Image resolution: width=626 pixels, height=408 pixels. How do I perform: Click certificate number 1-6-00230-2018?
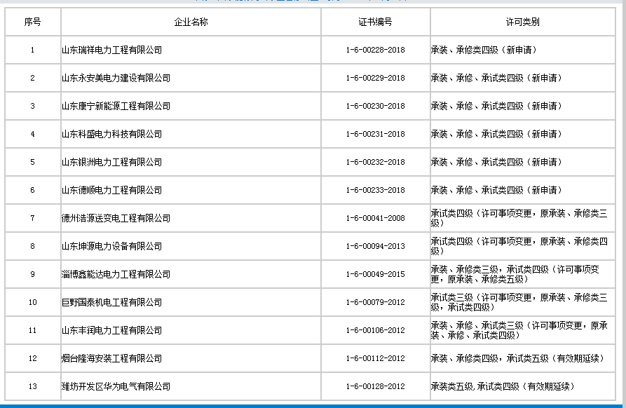(x=375, y=106)
